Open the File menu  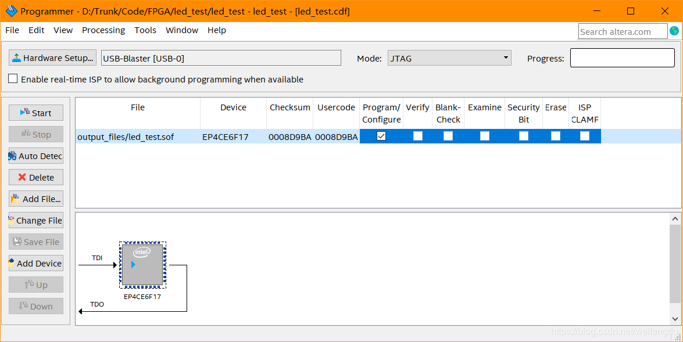(12, 30)
